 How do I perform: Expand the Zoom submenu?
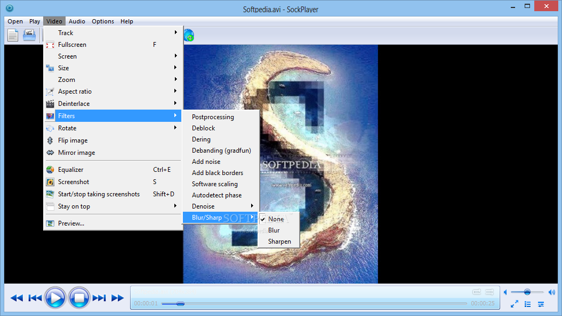[113, 80]
